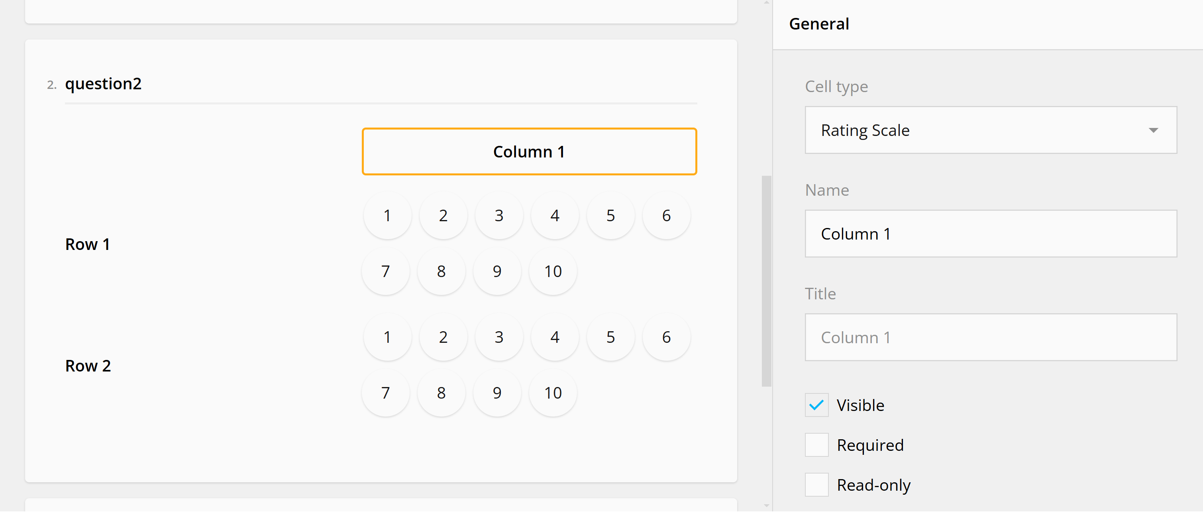This screenshot has width=1203, height=513.
Task: Select rating 3 in Row 2
Action: point(499,337)
